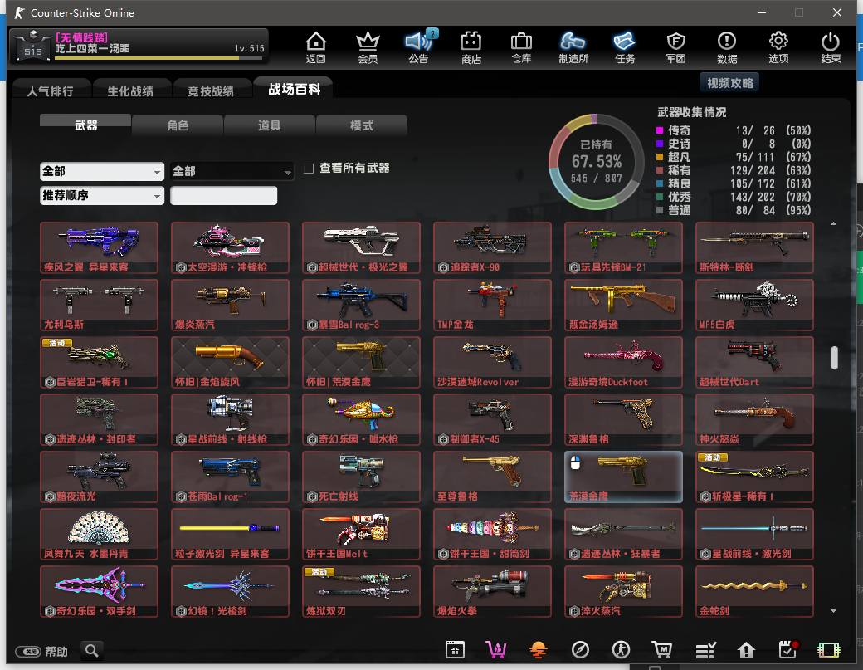Screen dimensions: 863x670
Task: Select the 武器 sub-tab
Action: [x=85, y=125]
